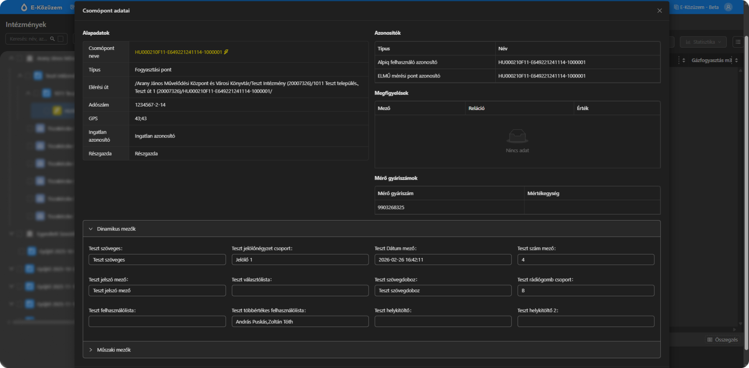Click the HU000210F11 node name link

coord(178,52)
